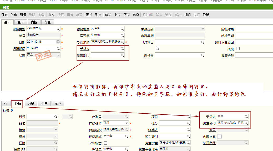Switch to the 备注 tab
The width and height of the screenshot is (273, 151).
tap(48, 22)
